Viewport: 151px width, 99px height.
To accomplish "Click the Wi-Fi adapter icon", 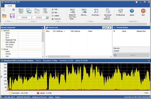I will point(2,61).
